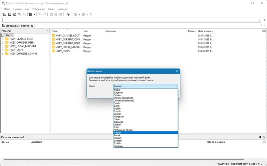
Task: Click the New item document icon
Action: 31,14
